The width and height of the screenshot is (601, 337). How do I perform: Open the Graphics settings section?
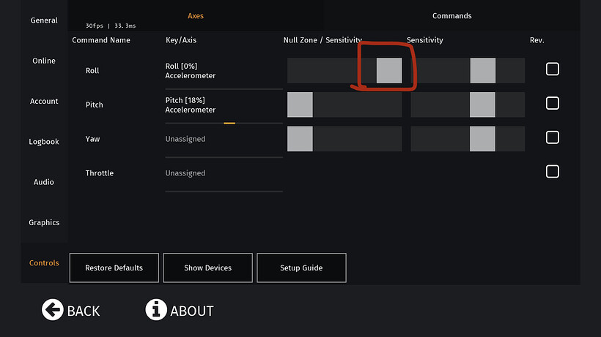tap(44, 222)
